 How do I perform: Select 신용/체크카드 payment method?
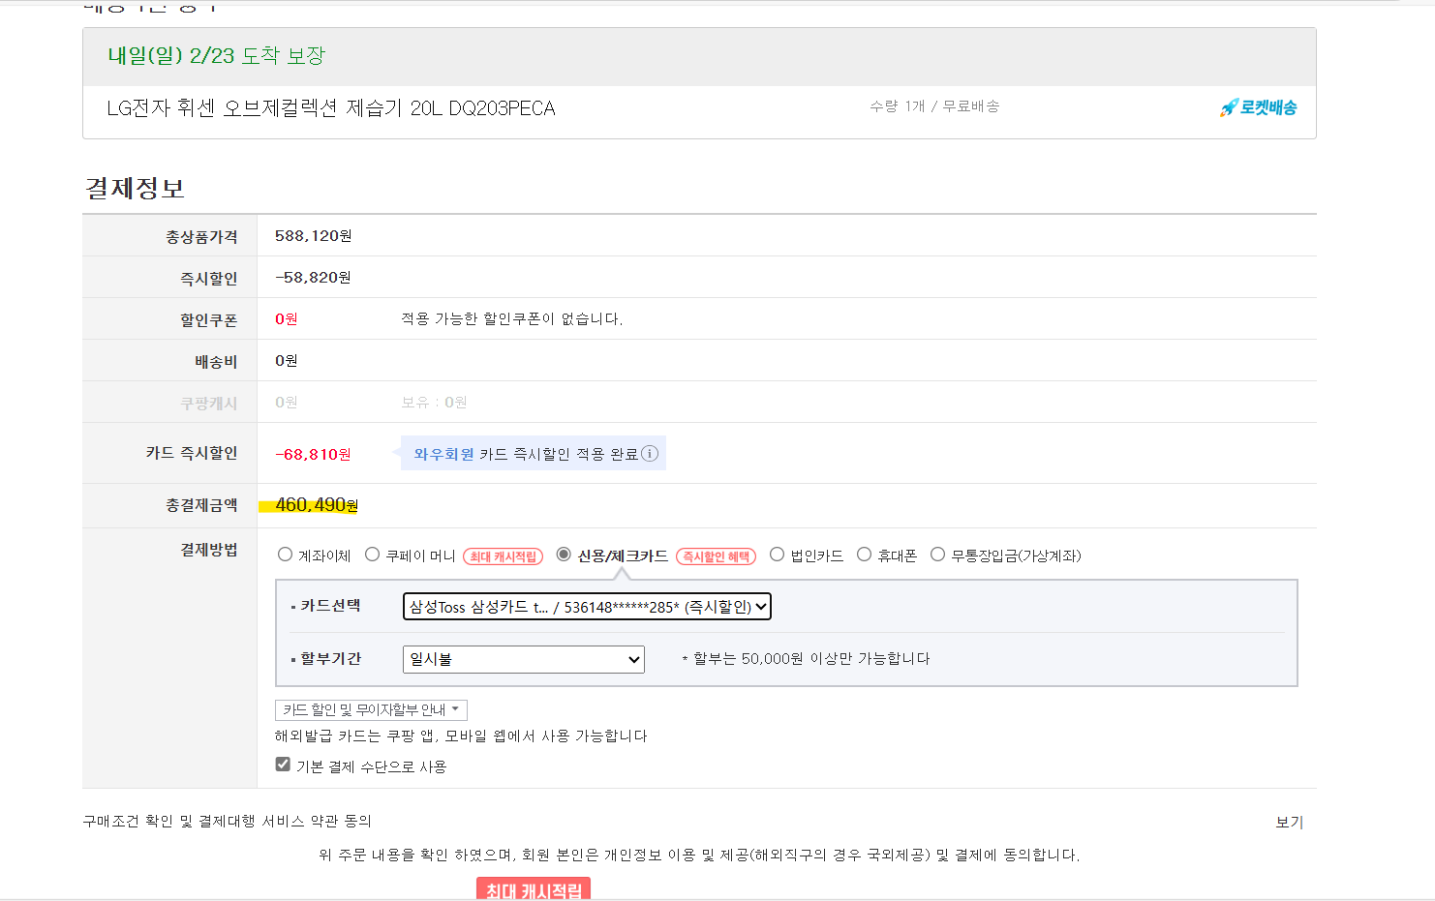[564, 555]
